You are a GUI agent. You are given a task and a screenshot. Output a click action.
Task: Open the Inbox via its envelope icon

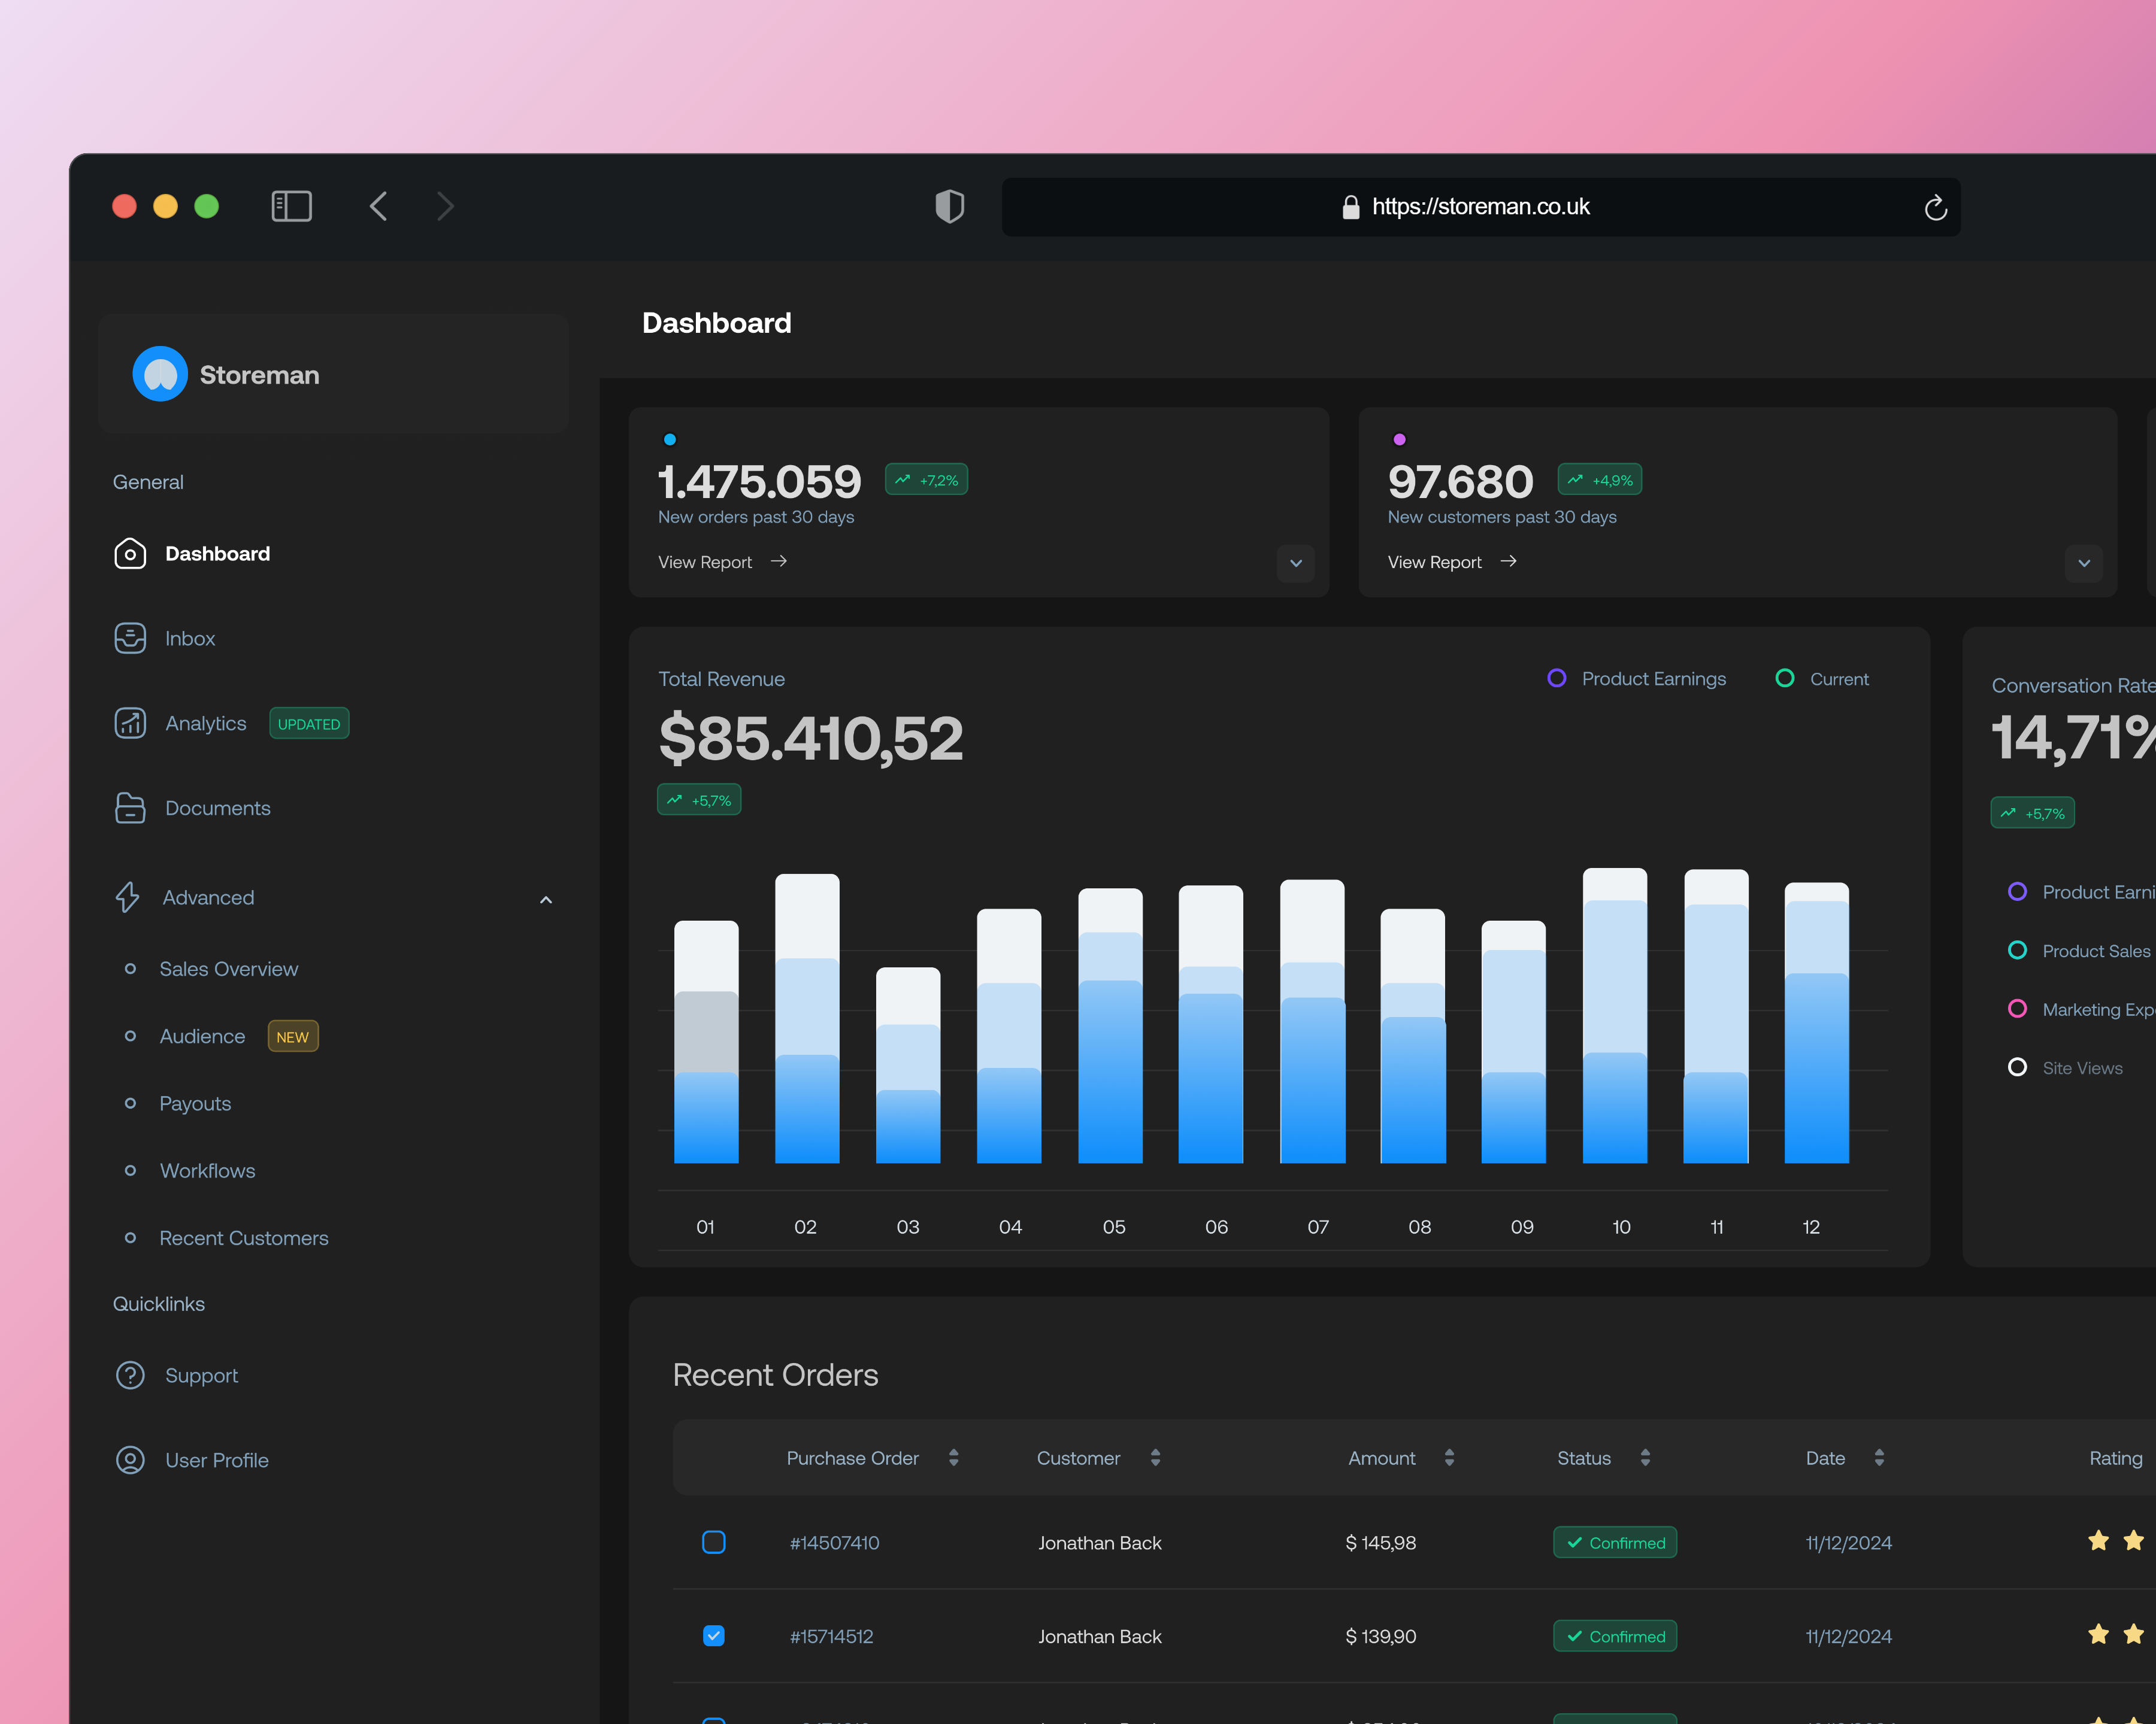[x=130, y=638]
